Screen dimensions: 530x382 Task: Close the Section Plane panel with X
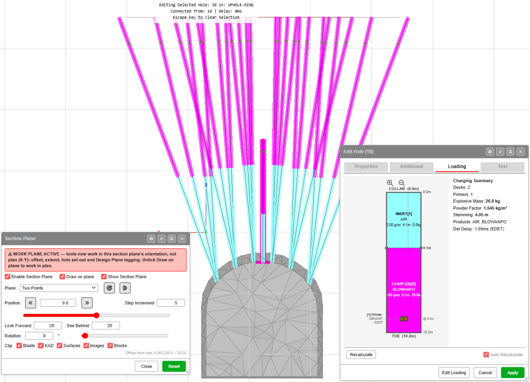coord(182,238)
